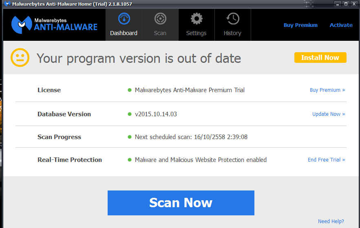Click the Database Version green dot

point(130,114)
